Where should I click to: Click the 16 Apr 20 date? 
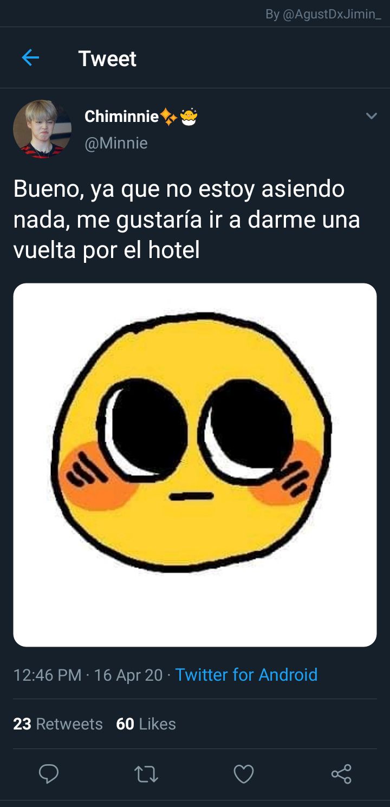click(x=128, y=675)
